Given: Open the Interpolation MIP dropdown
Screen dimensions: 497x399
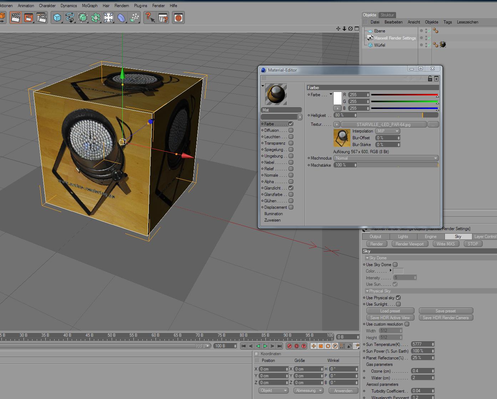Looking at the screenshot, I should pyautogui.click(x=387, y=131).
